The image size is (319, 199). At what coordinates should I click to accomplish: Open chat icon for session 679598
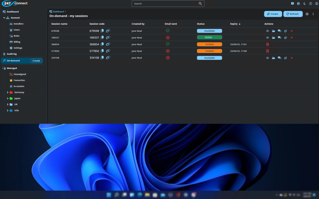[279, 31]
